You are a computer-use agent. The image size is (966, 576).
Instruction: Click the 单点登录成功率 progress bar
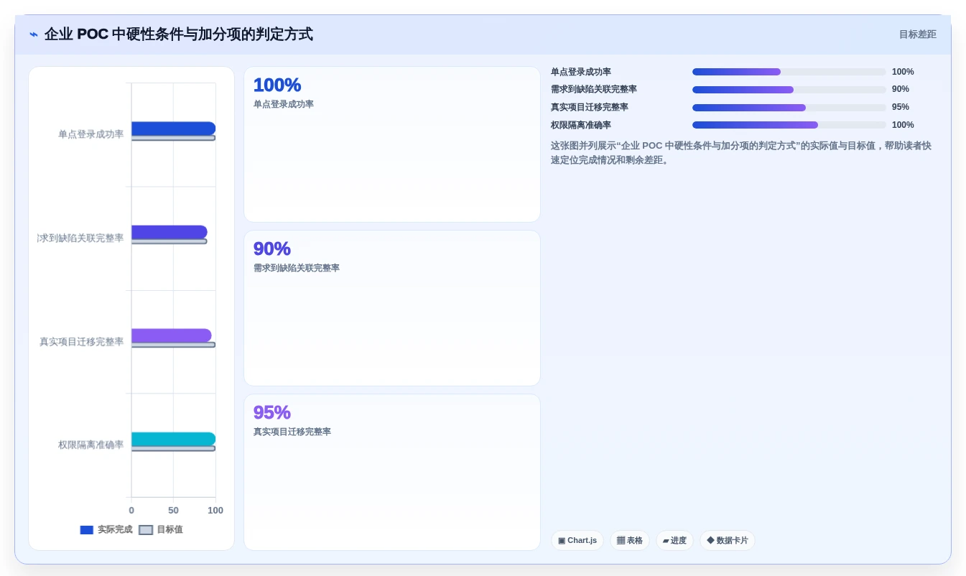click(789, 72)
